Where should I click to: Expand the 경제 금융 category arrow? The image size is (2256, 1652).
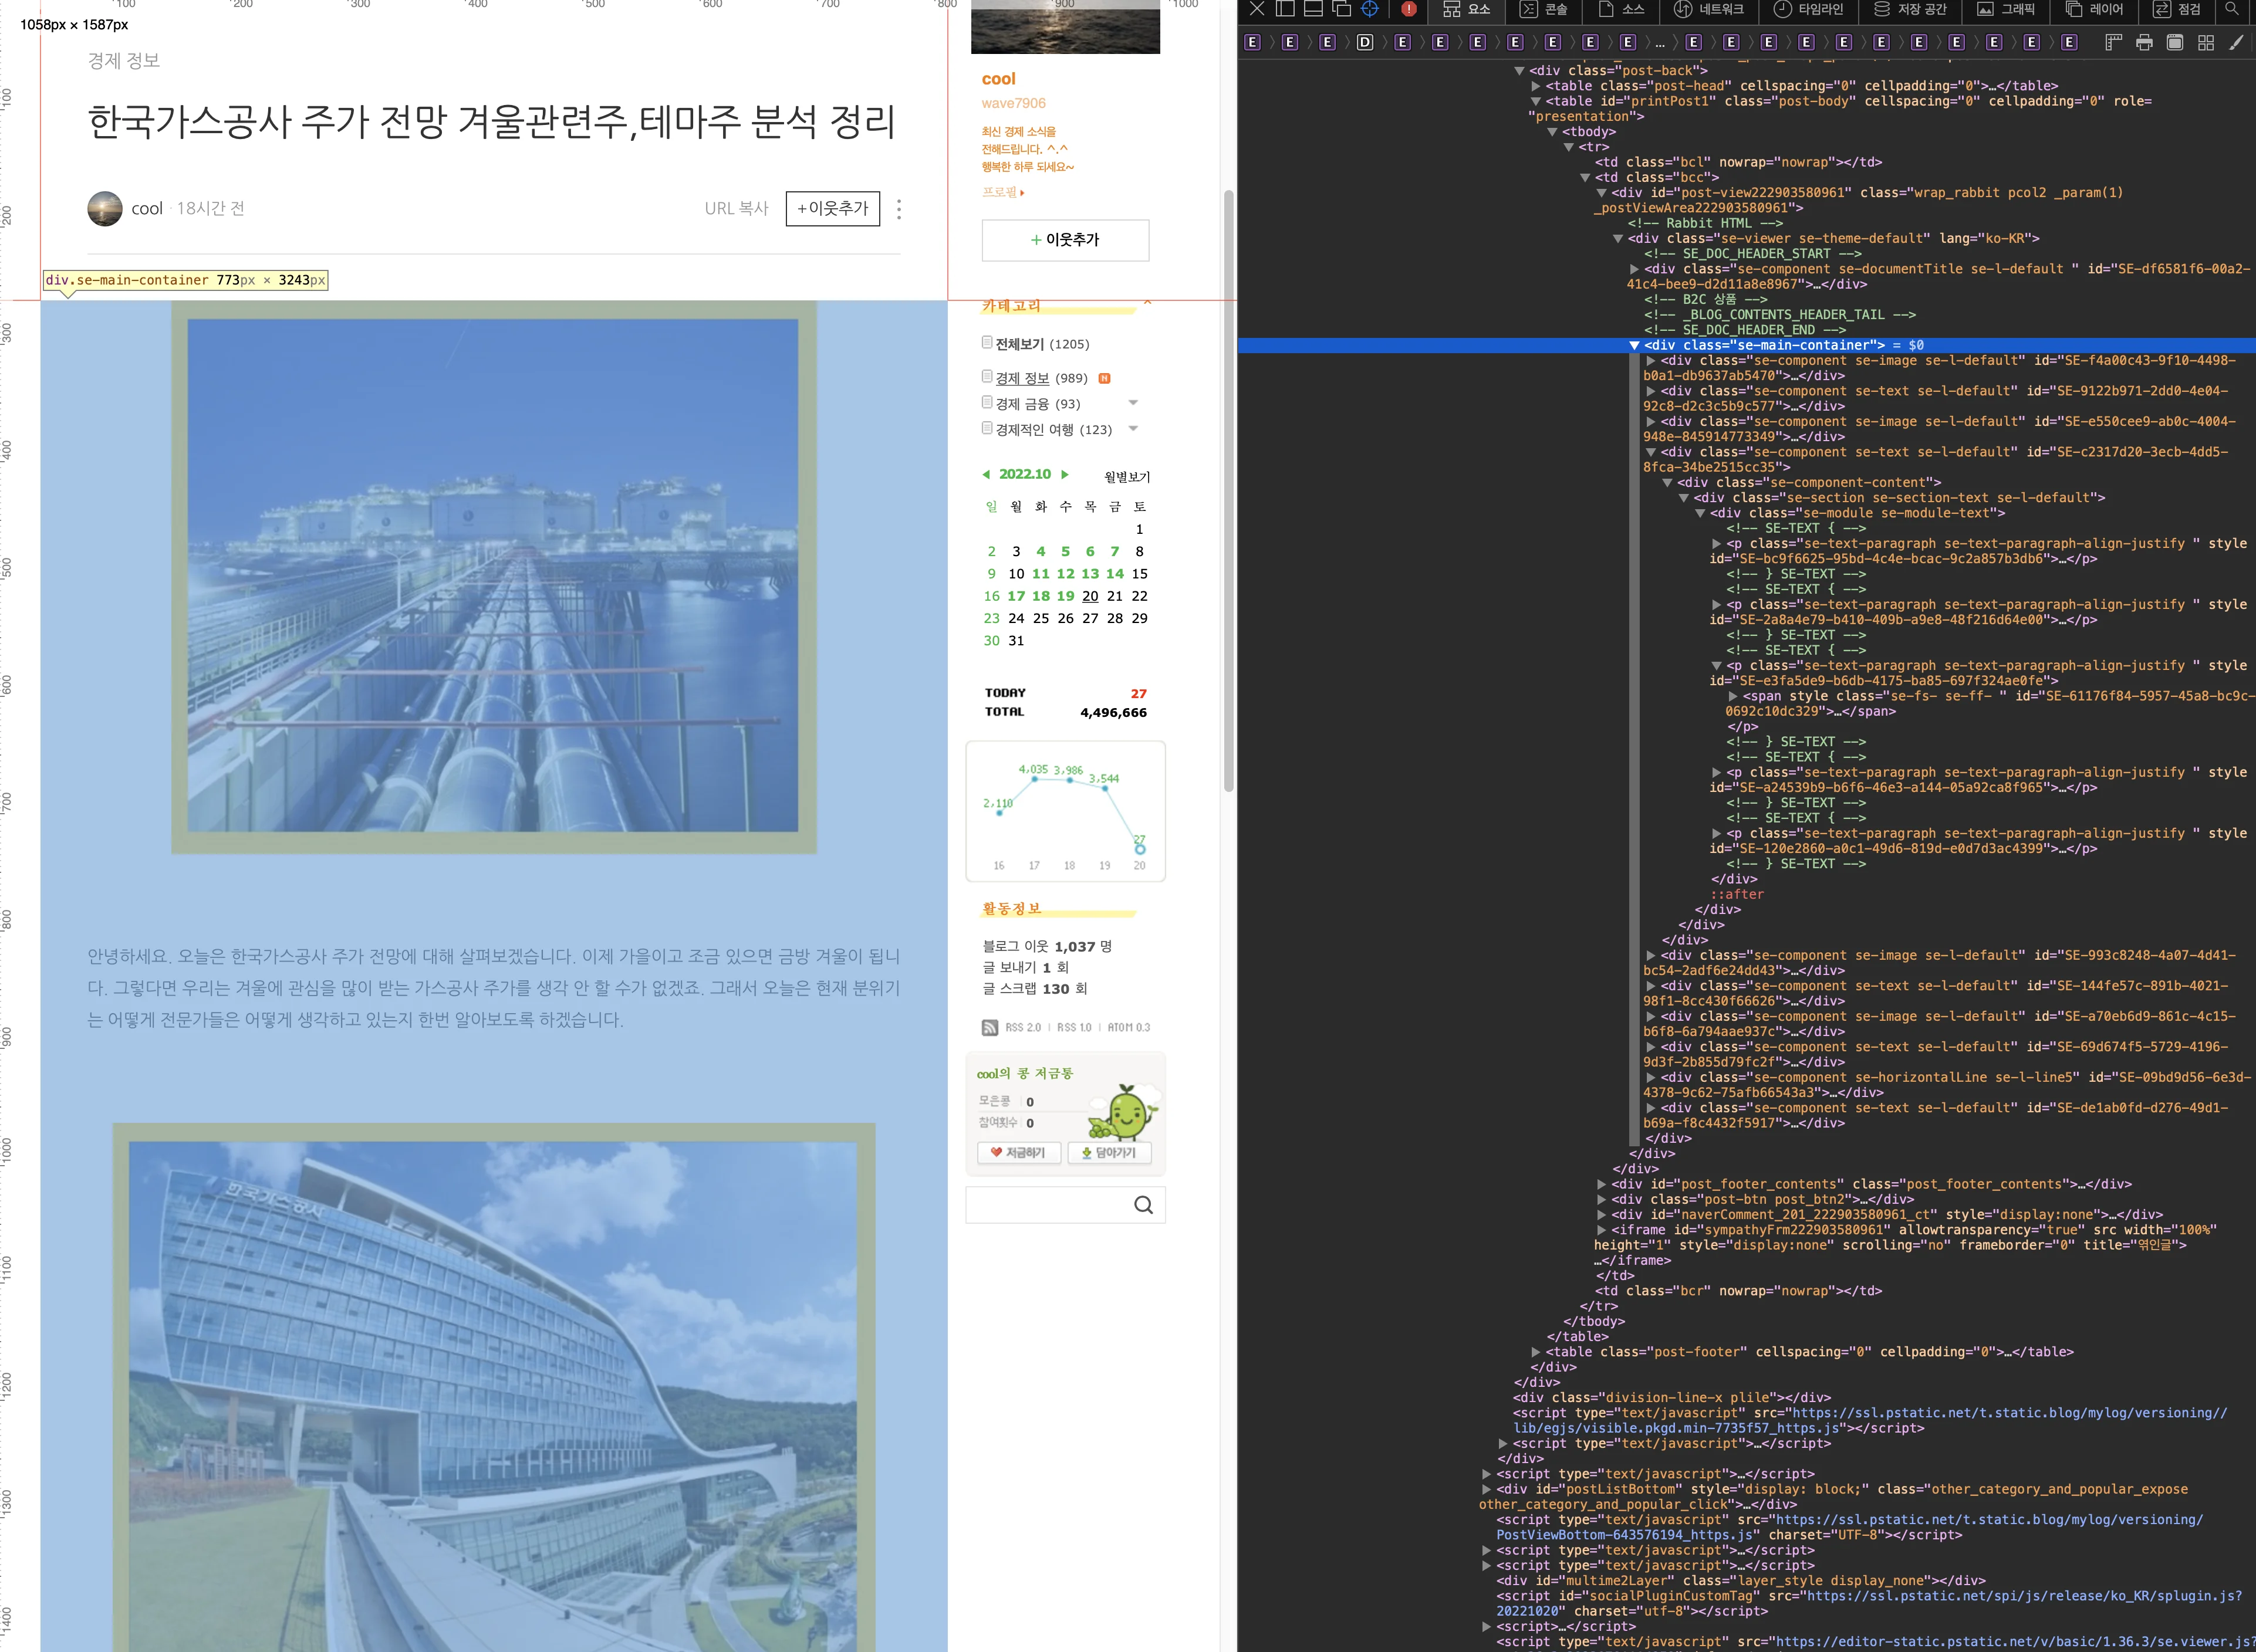[1133, 403]
